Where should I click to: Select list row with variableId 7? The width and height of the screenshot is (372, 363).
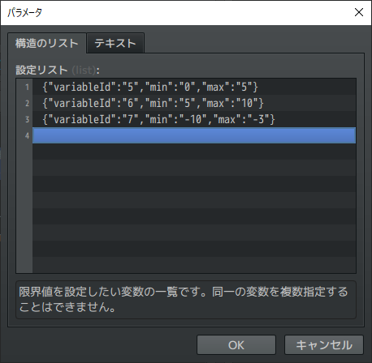(x=194, y=119)
